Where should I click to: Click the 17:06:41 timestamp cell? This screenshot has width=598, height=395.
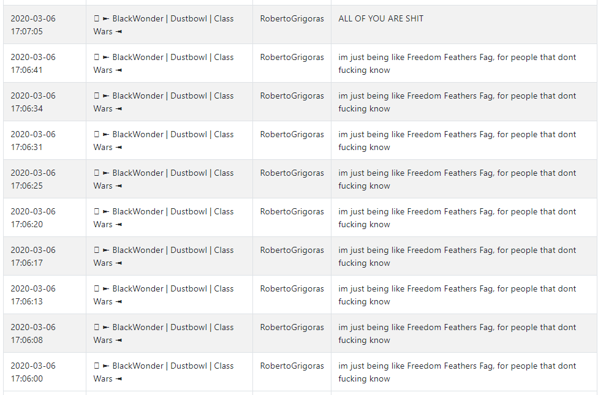[33, 63]
